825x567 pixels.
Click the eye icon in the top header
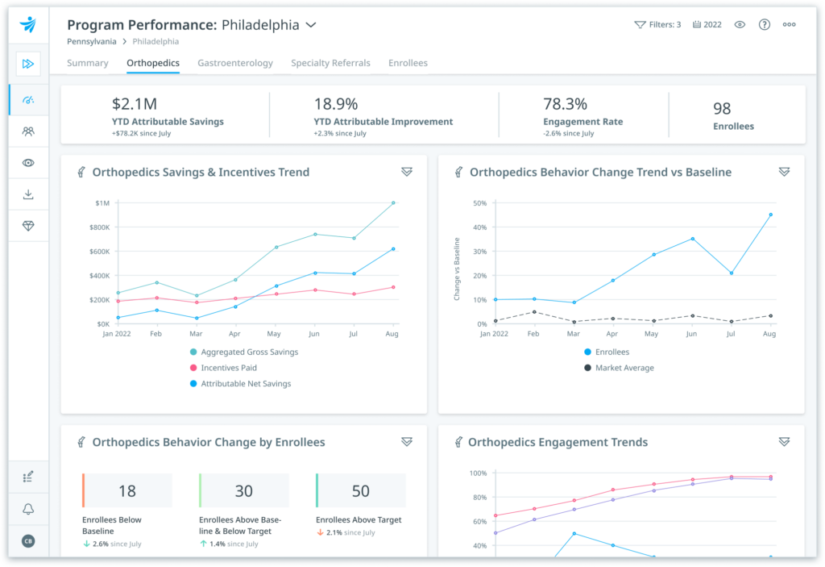pyautogui.click(x=740, y=24)
